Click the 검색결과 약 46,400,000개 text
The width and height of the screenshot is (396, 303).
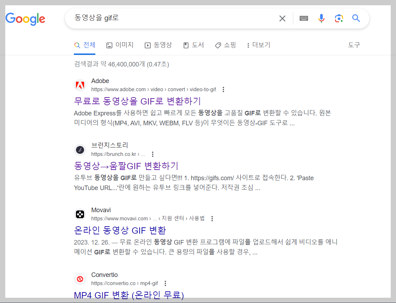pyautogui.click(x=121, y=64)
